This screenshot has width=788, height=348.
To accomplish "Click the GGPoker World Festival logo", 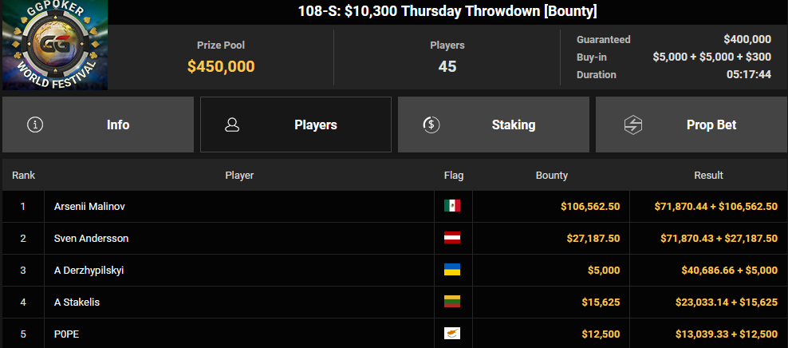I will [55, 45].
